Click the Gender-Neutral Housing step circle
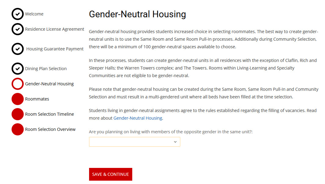Image resolution: width=325 pixels, height=184 pixels. [x=18, y=84]
